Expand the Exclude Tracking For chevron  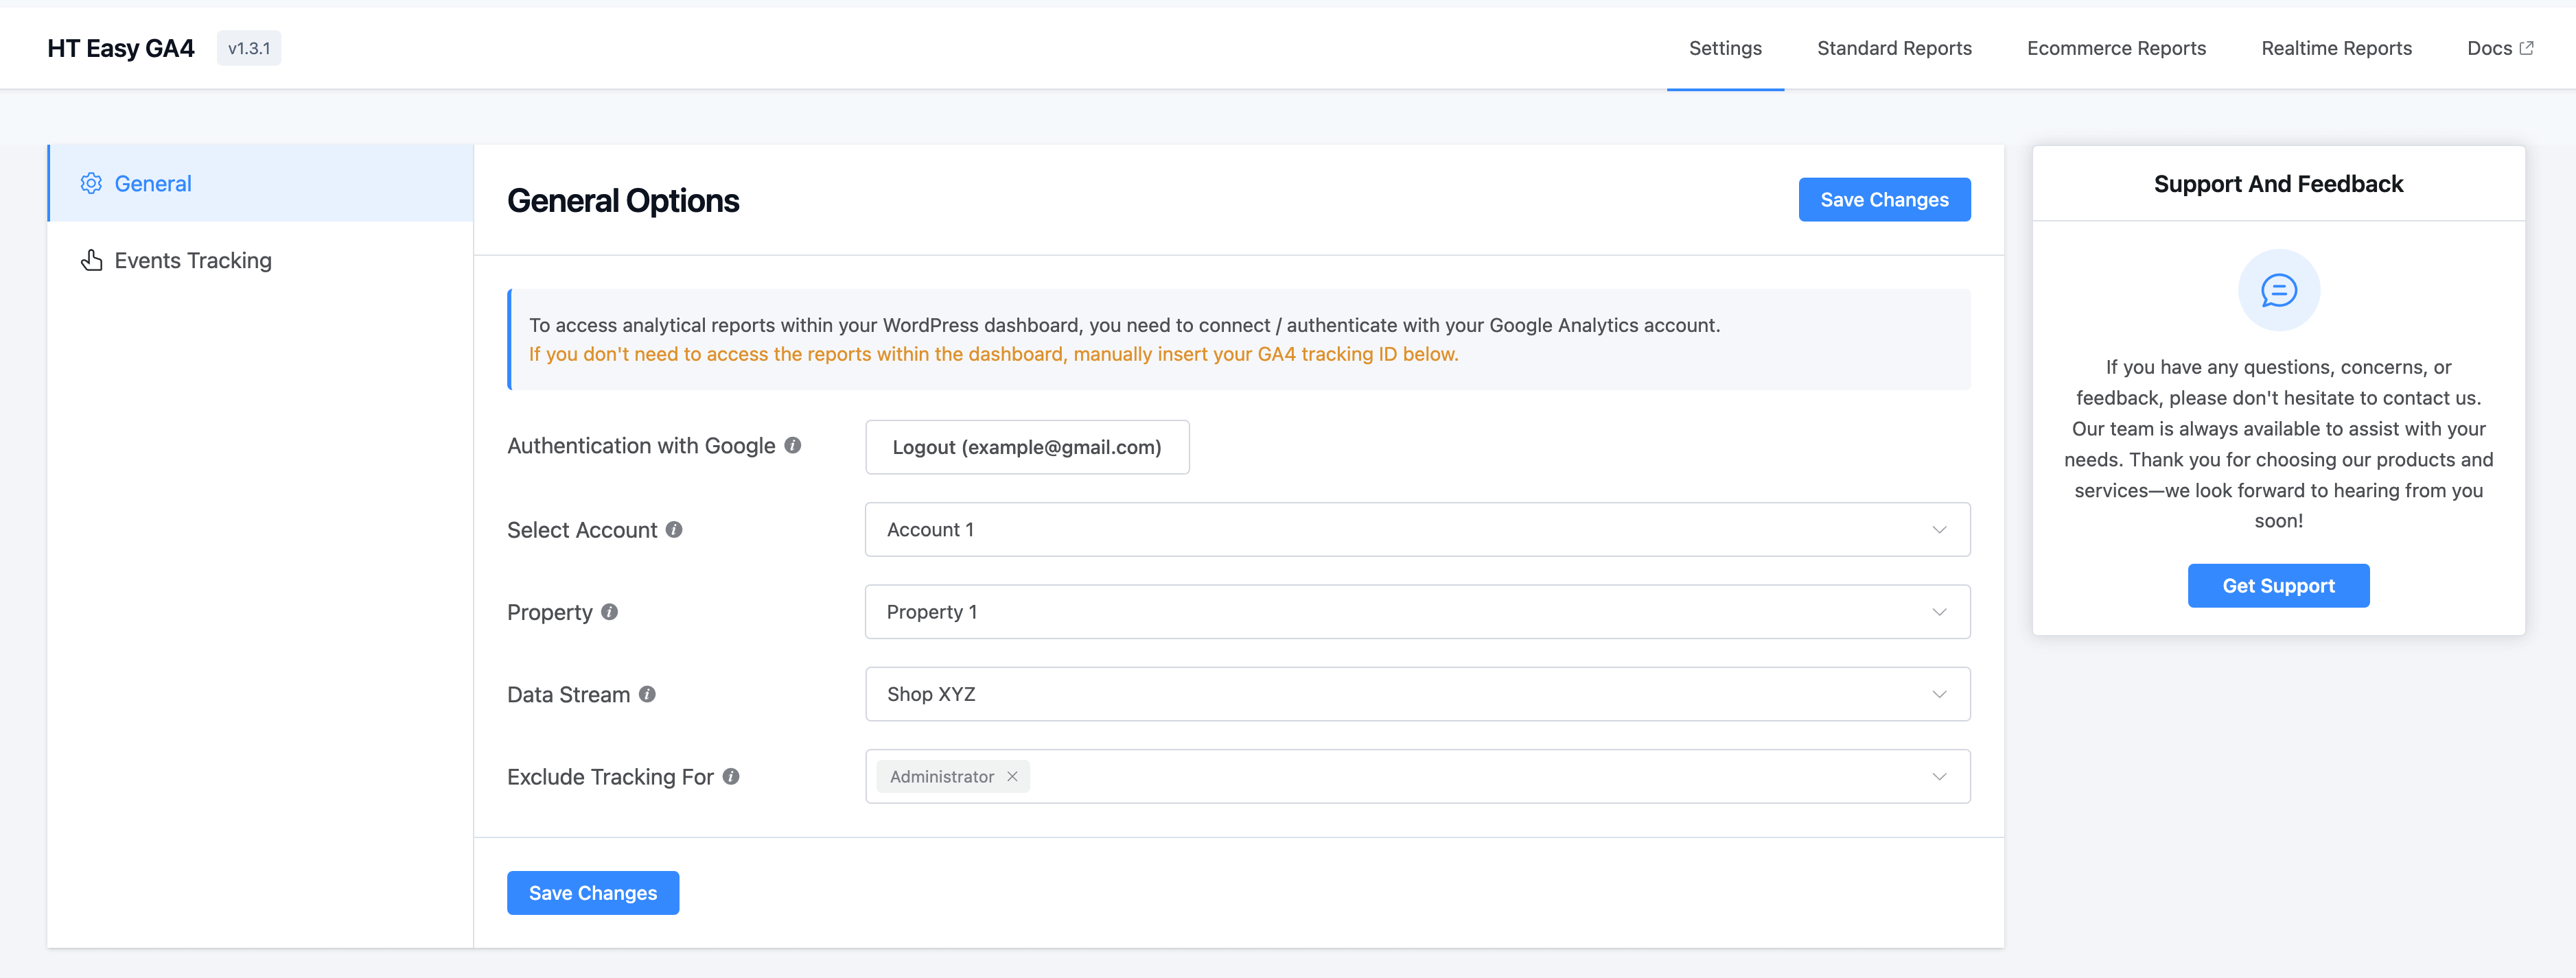(1939, 776)
